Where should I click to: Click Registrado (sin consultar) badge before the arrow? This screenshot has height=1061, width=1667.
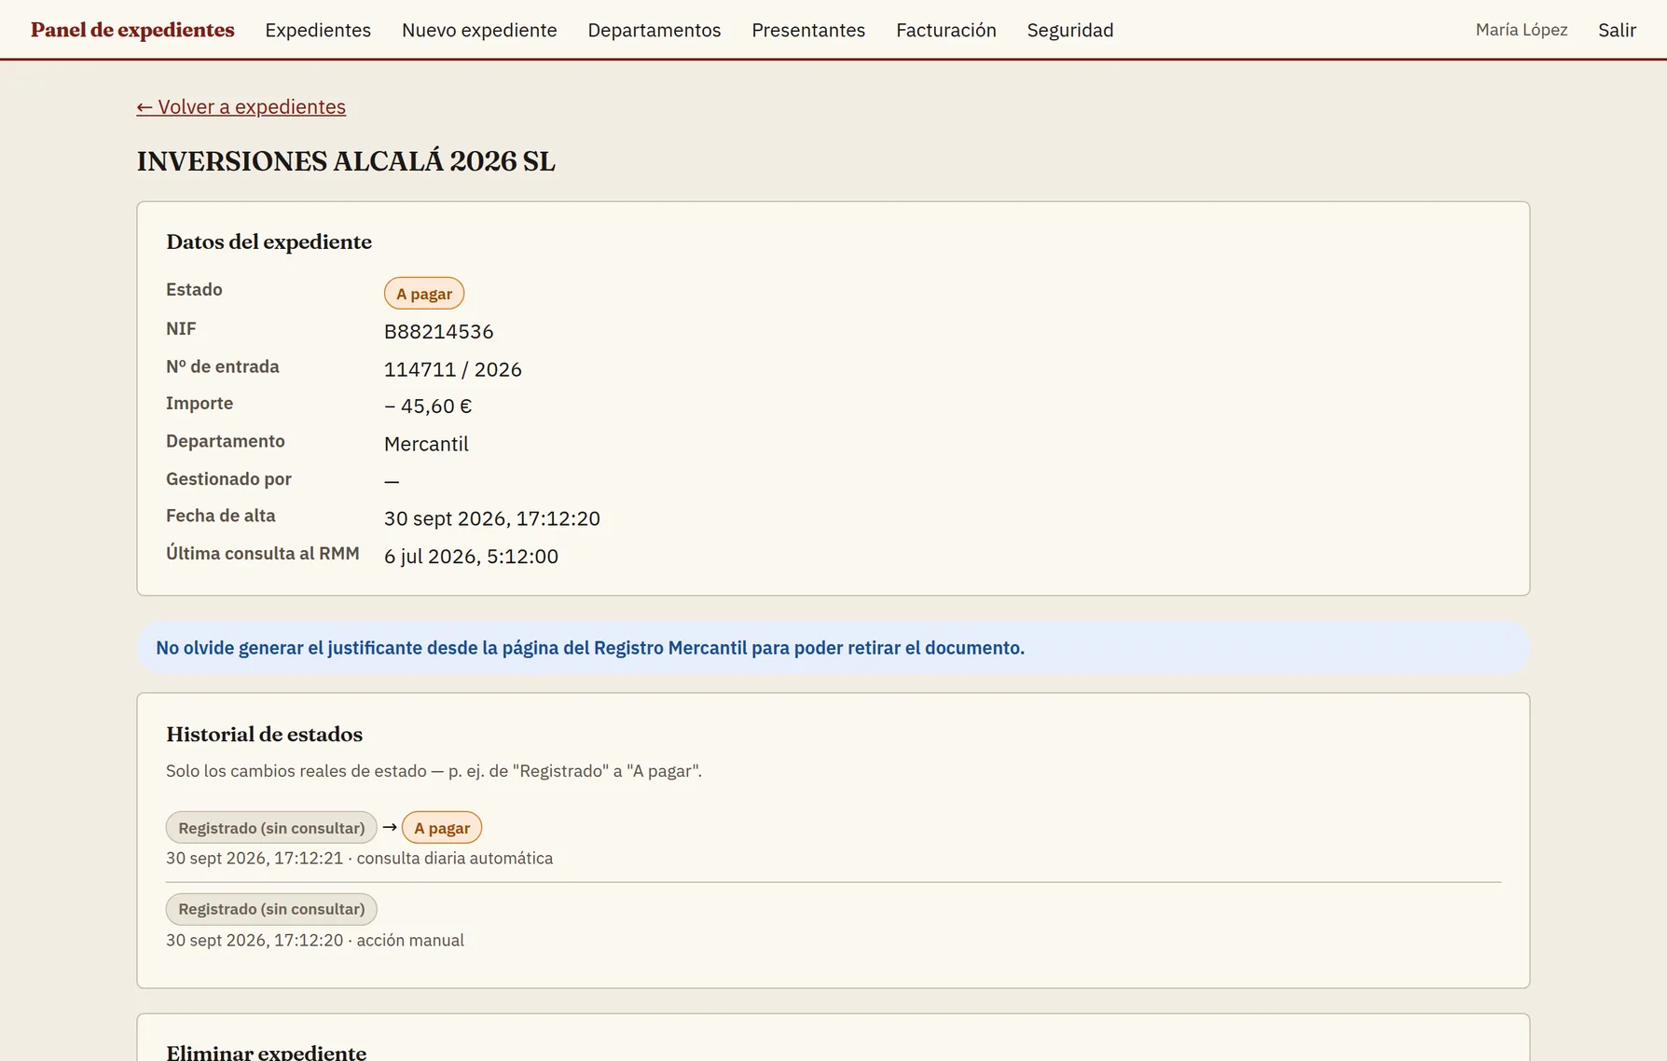coord(271,828)
